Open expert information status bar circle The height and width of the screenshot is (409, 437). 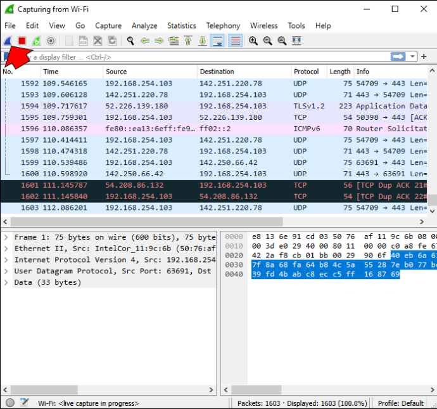click(10, 403)
